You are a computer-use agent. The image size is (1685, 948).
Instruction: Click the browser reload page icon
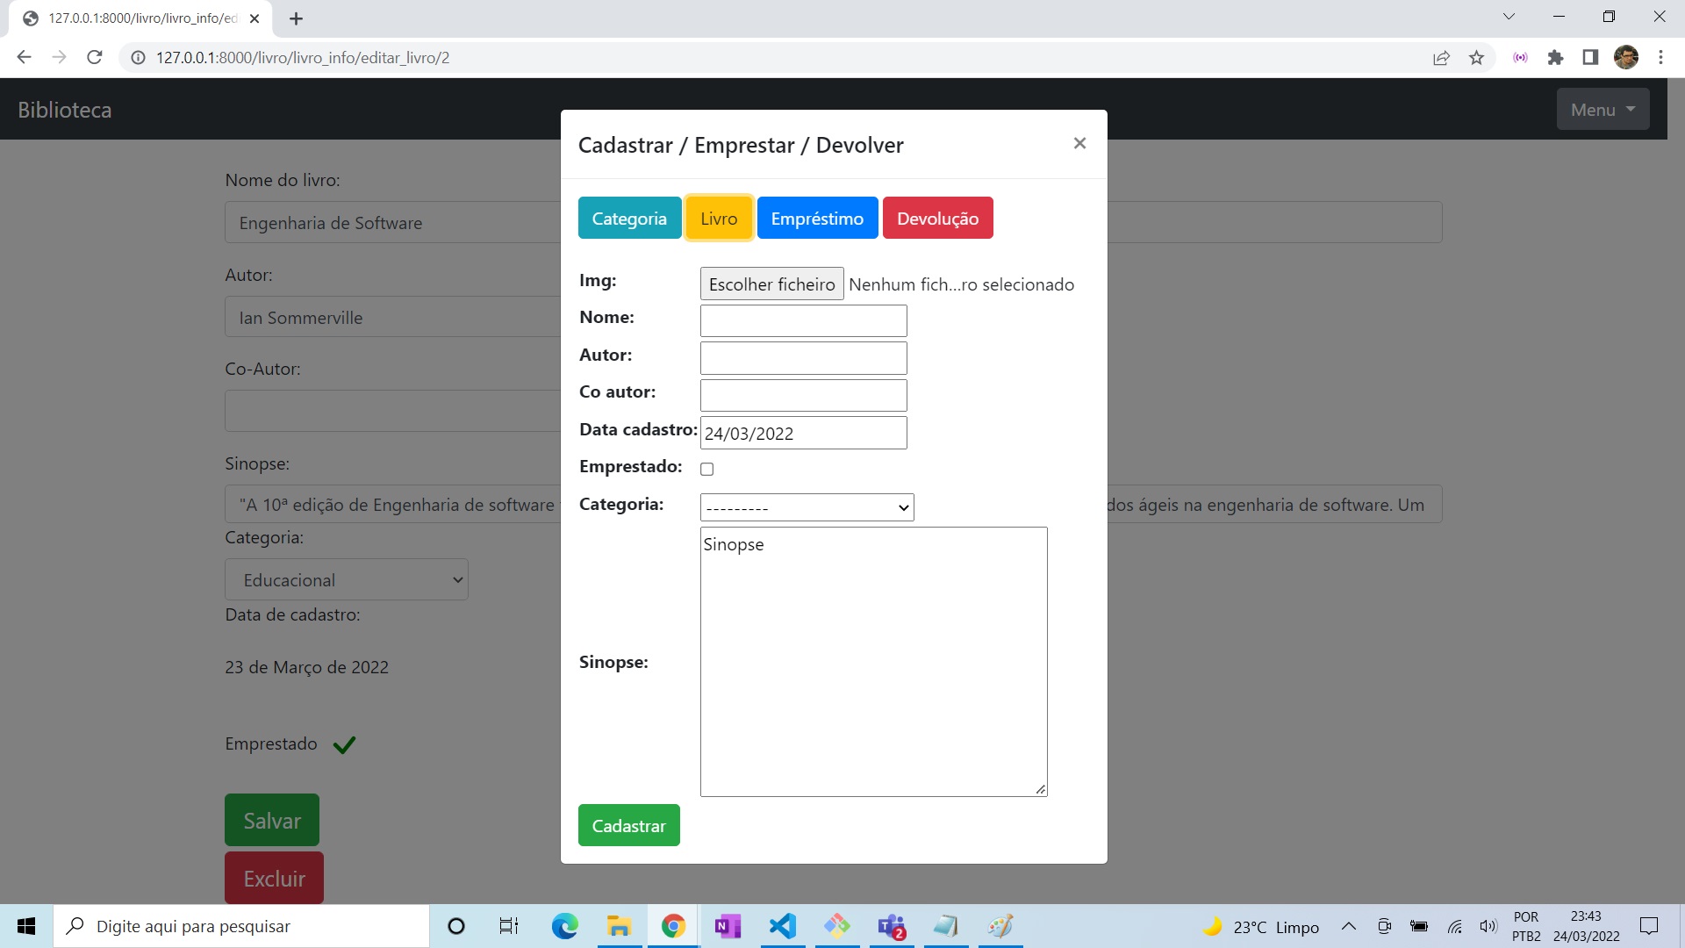(95, 58)
